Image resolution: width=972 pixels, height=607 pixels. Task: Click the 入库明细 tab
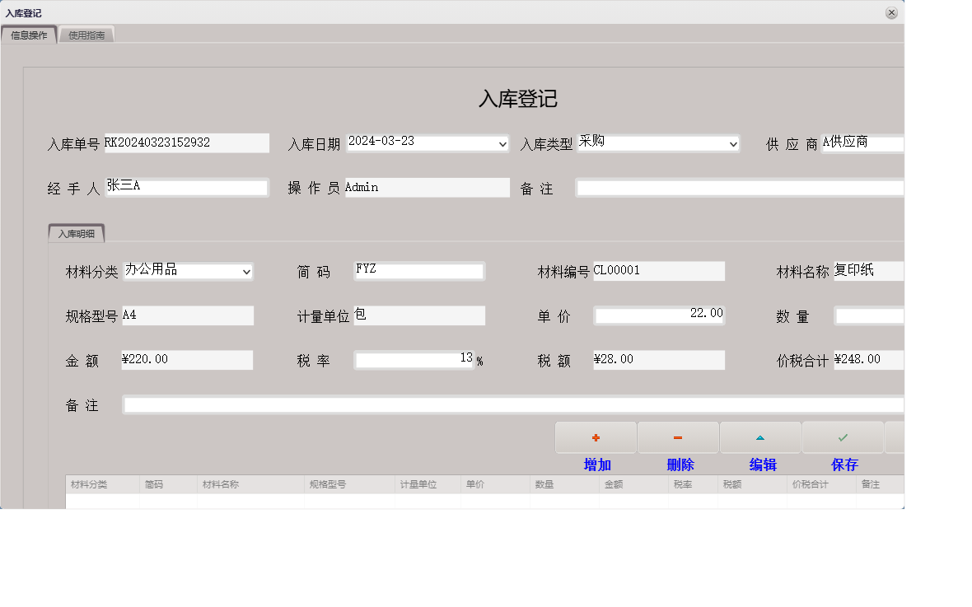click(x=77, y=233)
